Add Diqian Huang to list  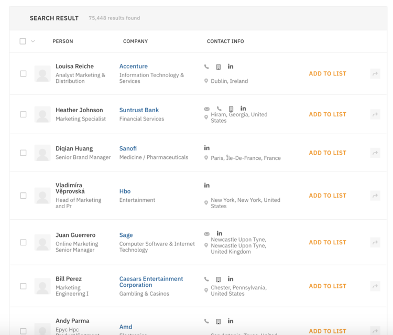(327, 153)
